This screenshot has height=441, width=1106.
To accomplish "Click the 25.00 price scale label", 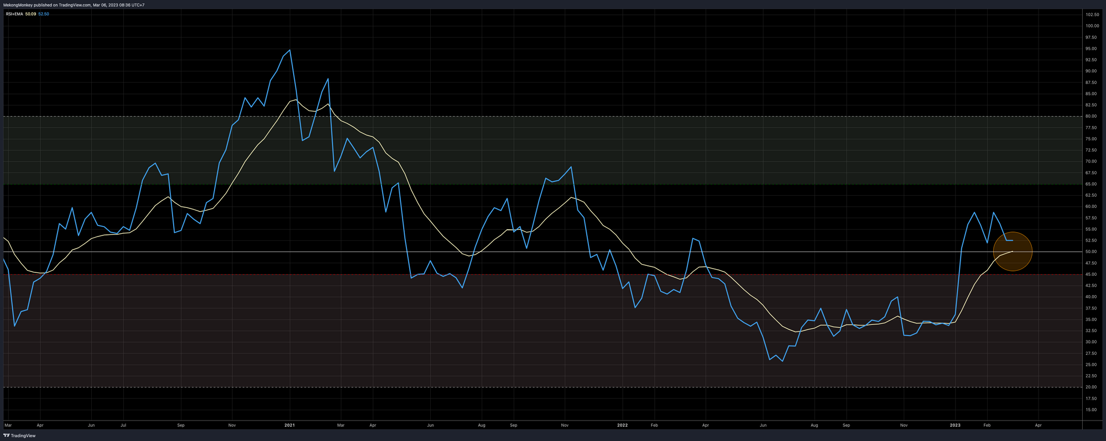I will point(1092,365).
